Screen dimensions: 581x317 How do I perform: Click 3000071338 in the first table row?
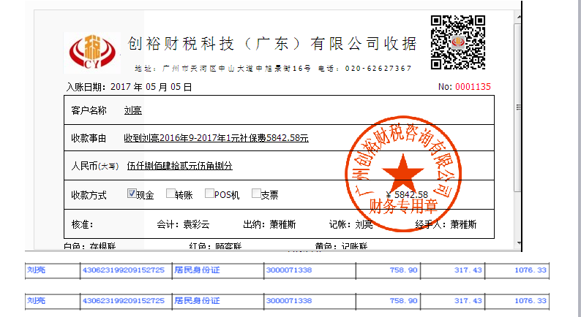pyautogui.click(x=289, y=270)
